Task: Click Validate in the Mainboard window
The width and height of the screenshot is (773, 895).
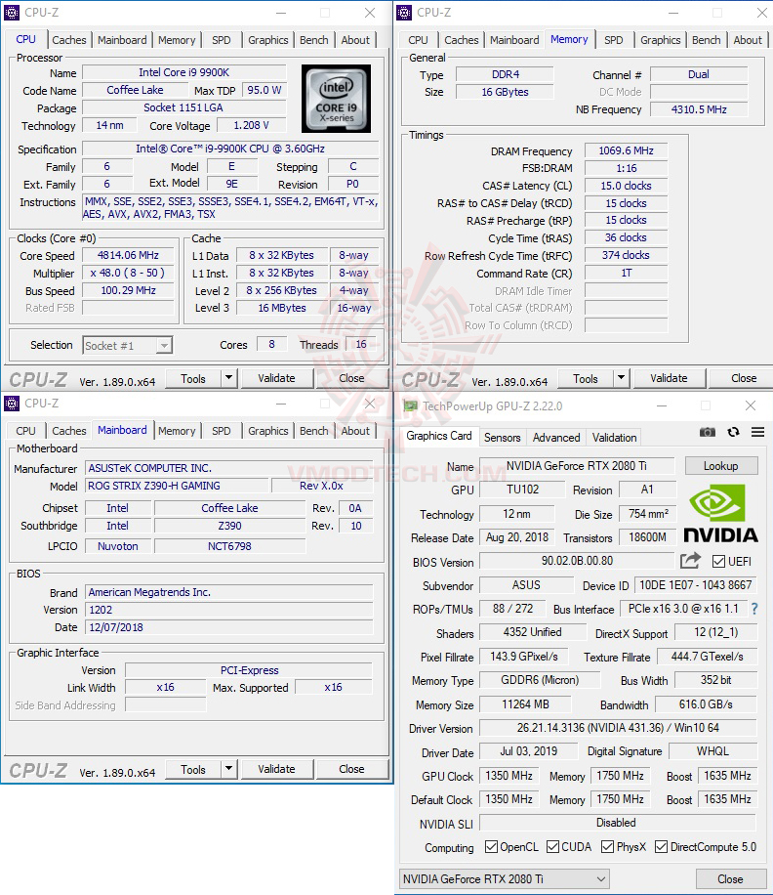Action: [x=277, y=769]
